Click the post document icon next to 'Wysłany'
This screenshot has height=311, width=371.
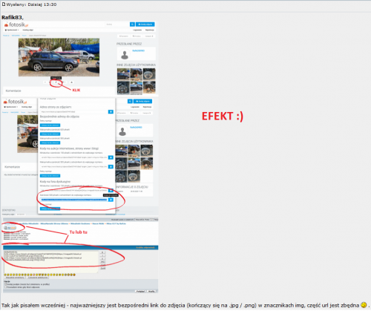click(4, 4)
